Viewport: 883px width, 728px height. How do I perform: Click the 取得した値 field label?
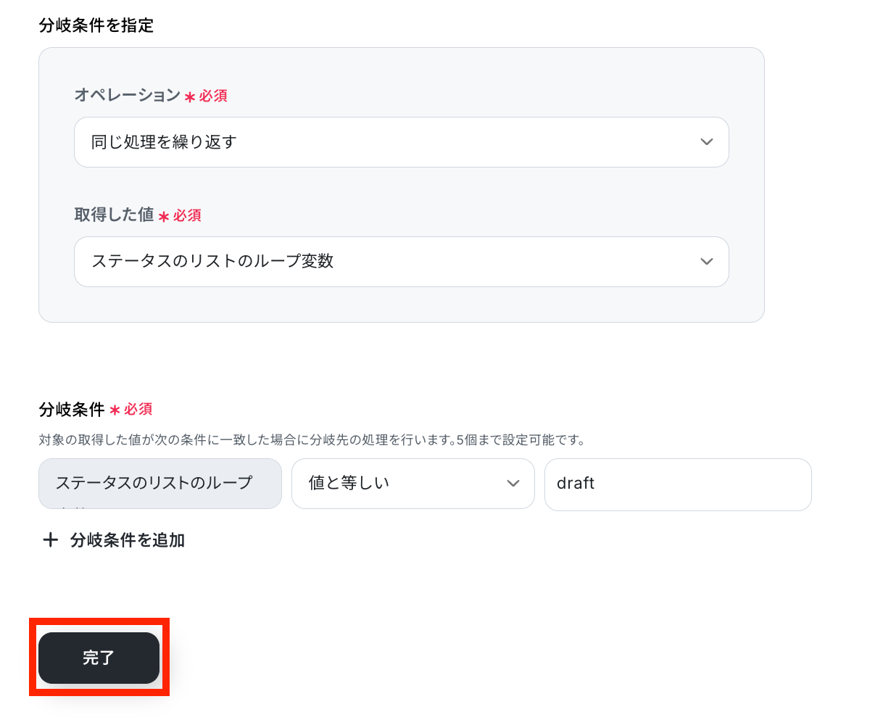click(x=115, y=215)
